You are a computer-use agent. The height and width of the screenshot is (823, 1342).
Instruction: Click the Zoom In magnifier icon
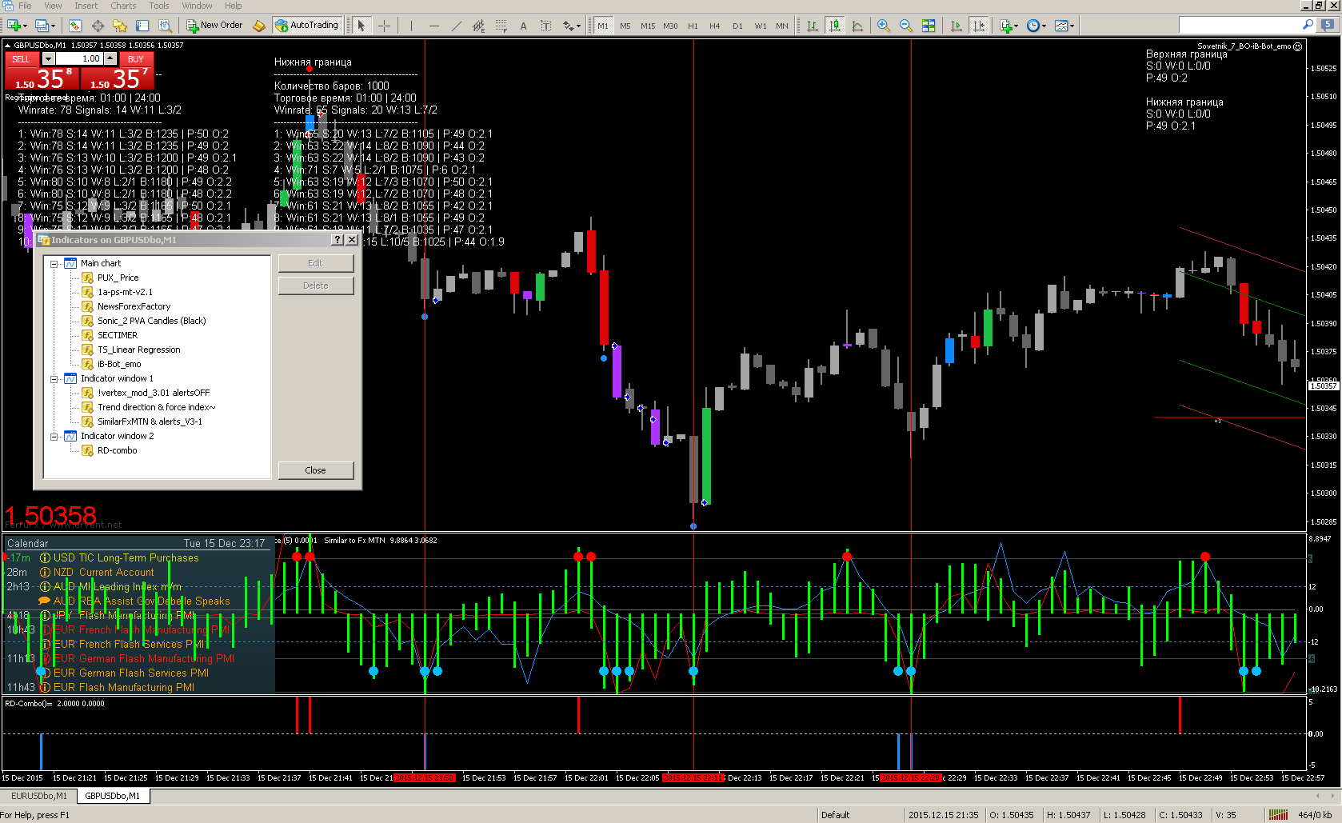click(884, 26)
